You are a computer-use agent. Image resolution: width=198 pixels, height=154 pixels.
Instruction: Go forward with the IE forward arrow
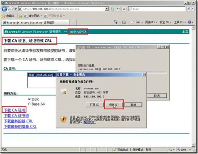(x=11, y=9)
